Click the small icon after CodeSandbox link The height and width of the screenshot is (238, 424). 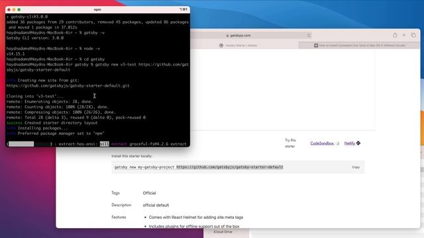(337, 143)
